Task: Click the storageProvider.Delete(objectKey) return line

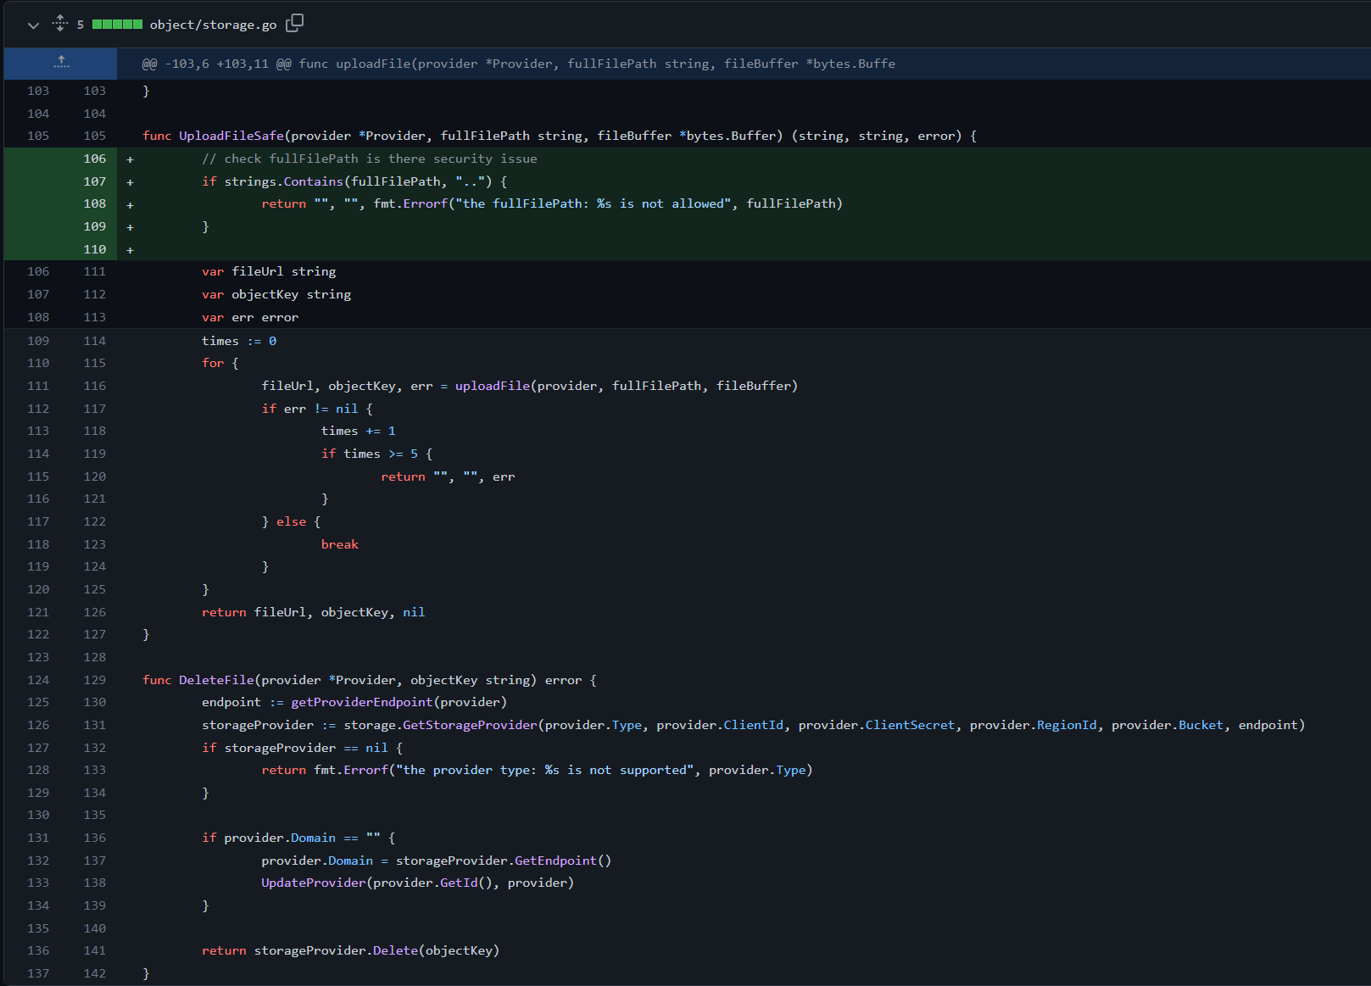Action: pos(350,950)
